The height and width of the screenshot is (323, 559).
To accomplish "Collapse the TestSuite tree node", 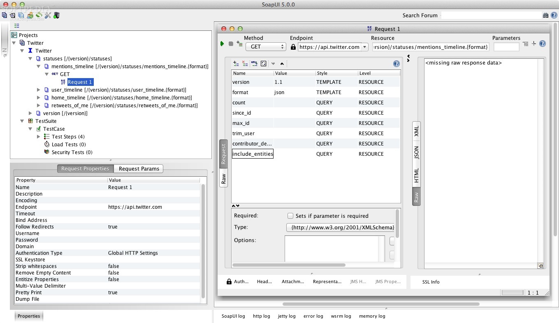I will point(22,121).
